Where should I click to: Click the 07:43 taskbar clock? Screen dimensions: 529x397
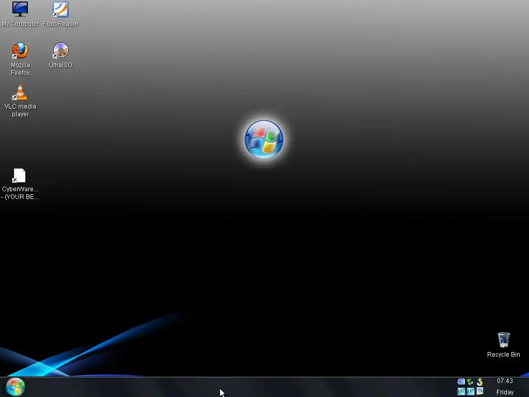coord(505,381)
